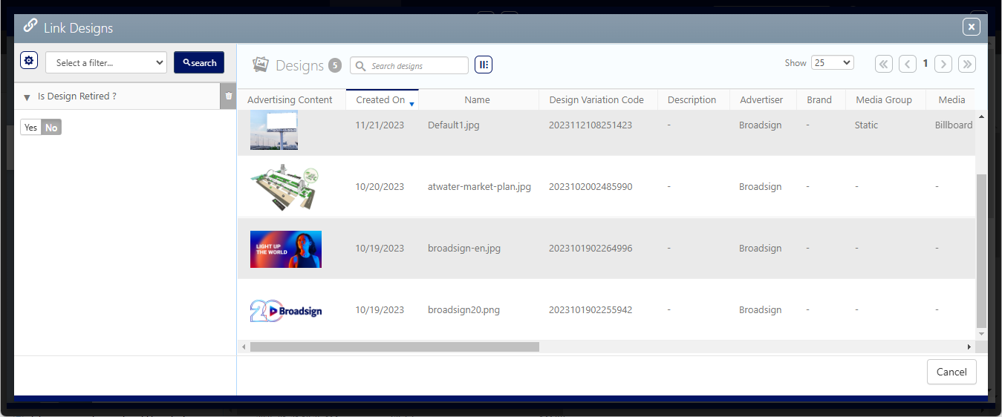Click code 2023102002485990
Image resolution: width=1002 pixels, height=417 pixels.
point(591,187)
